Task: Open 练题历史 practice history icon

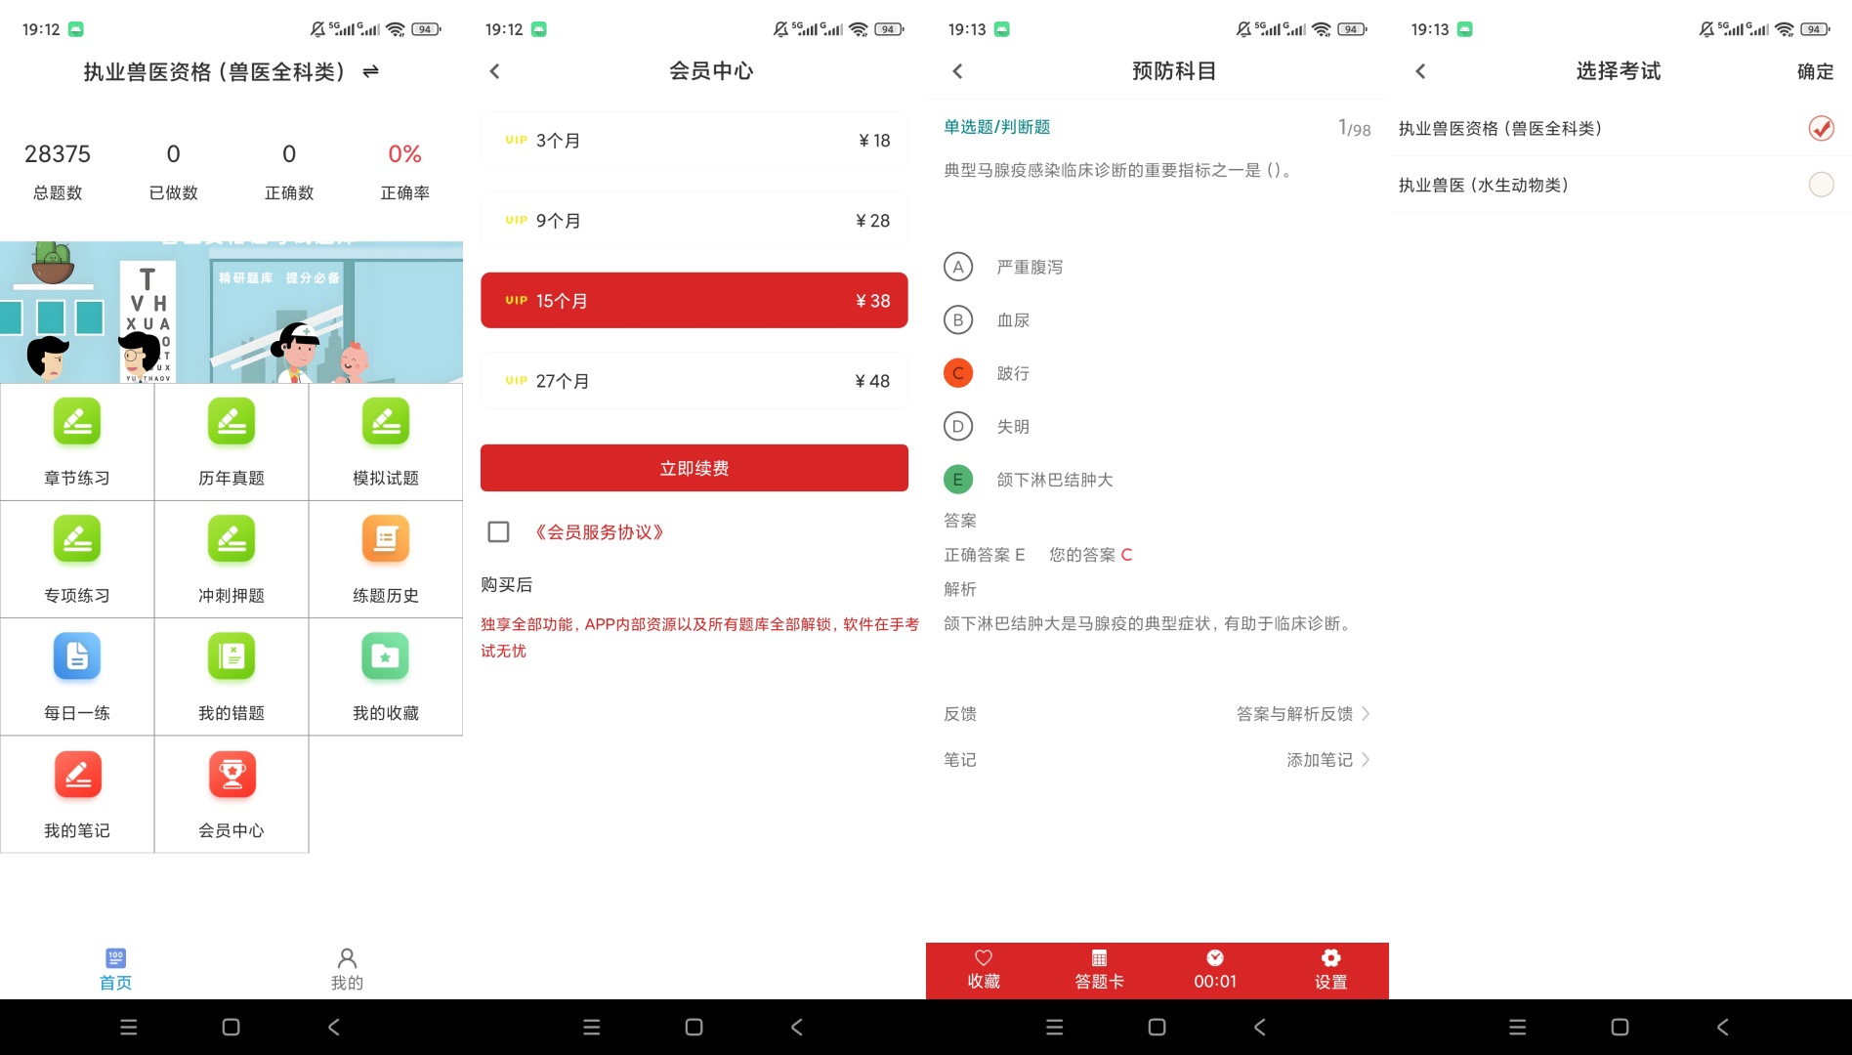Action: tap(386, 539)
